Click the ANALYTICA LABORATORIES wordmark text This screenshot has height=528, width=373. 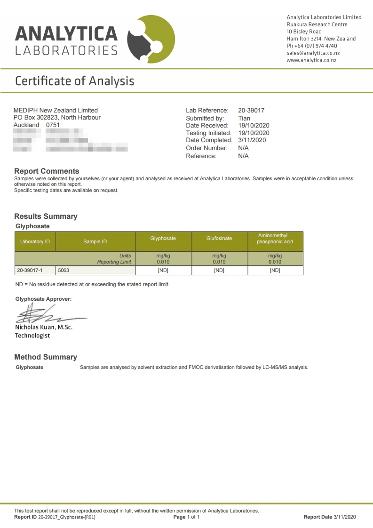click(66, 41)
